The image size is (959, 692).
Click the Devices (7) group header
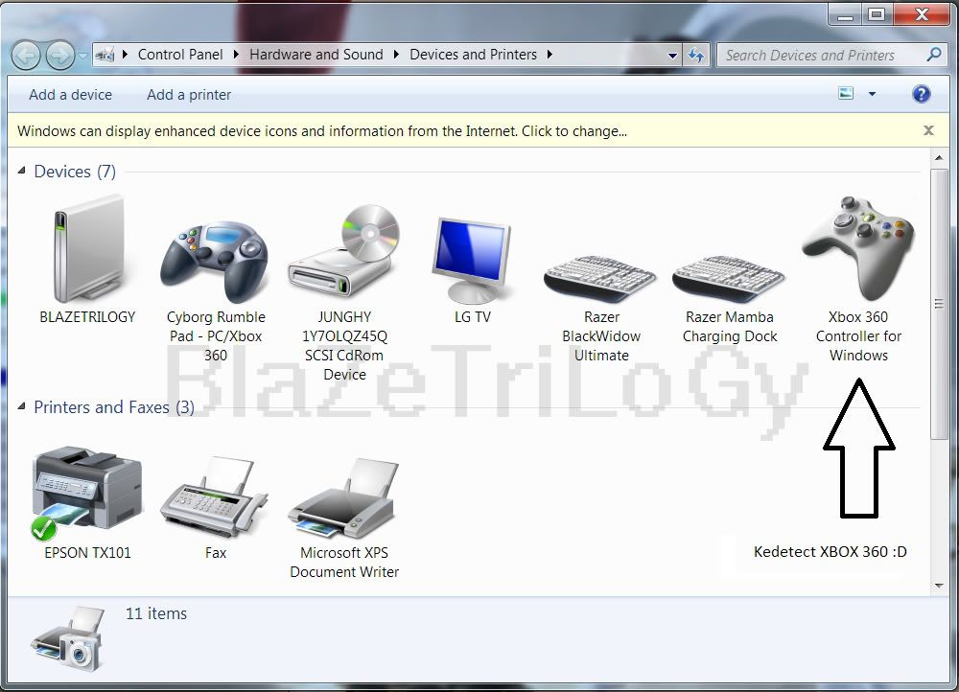pos(75,172)
